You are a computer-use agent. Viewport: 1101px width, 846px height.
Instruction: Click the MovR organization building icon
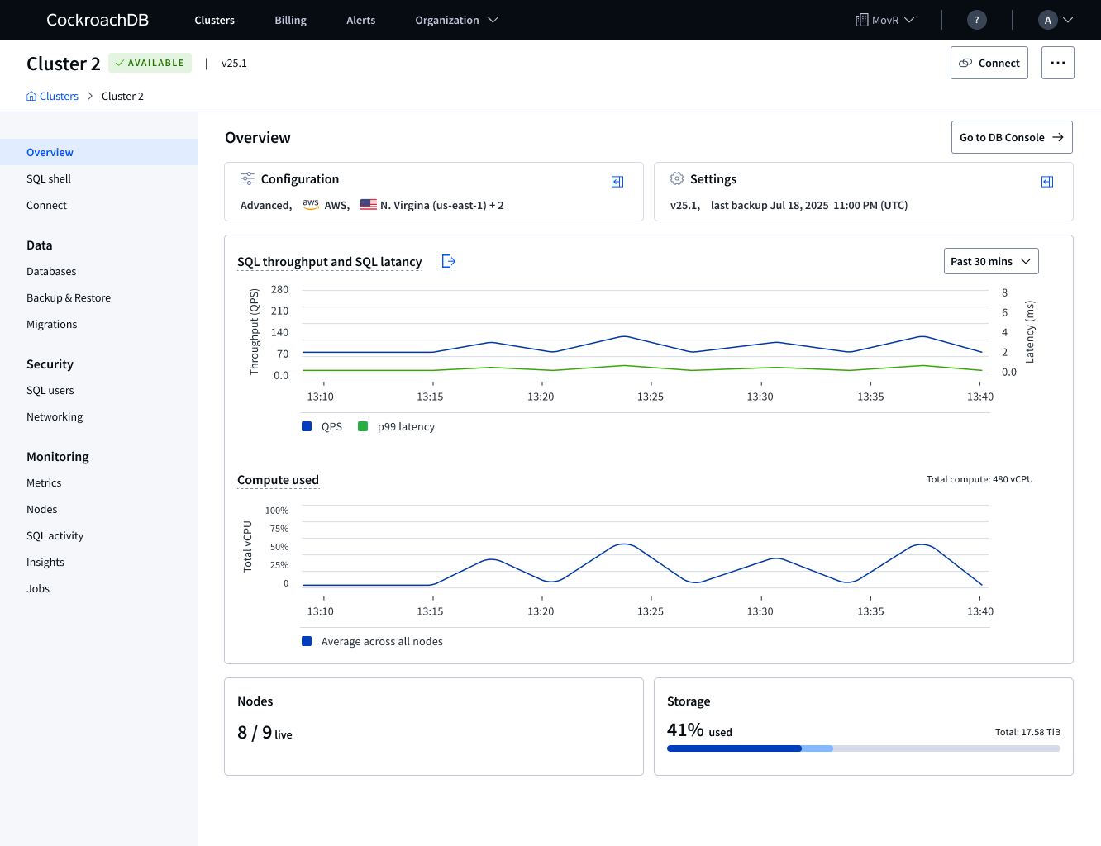[x=861, y=20]
